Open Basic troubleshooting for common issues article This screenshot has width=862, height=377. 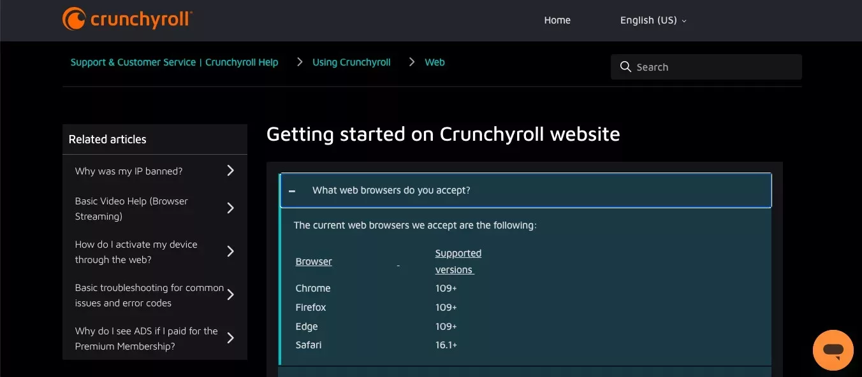[x=149, y=295]
